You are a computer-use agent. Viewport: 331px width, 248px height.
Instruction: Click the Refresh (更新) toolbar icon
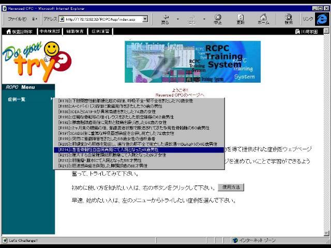point(240,19)
